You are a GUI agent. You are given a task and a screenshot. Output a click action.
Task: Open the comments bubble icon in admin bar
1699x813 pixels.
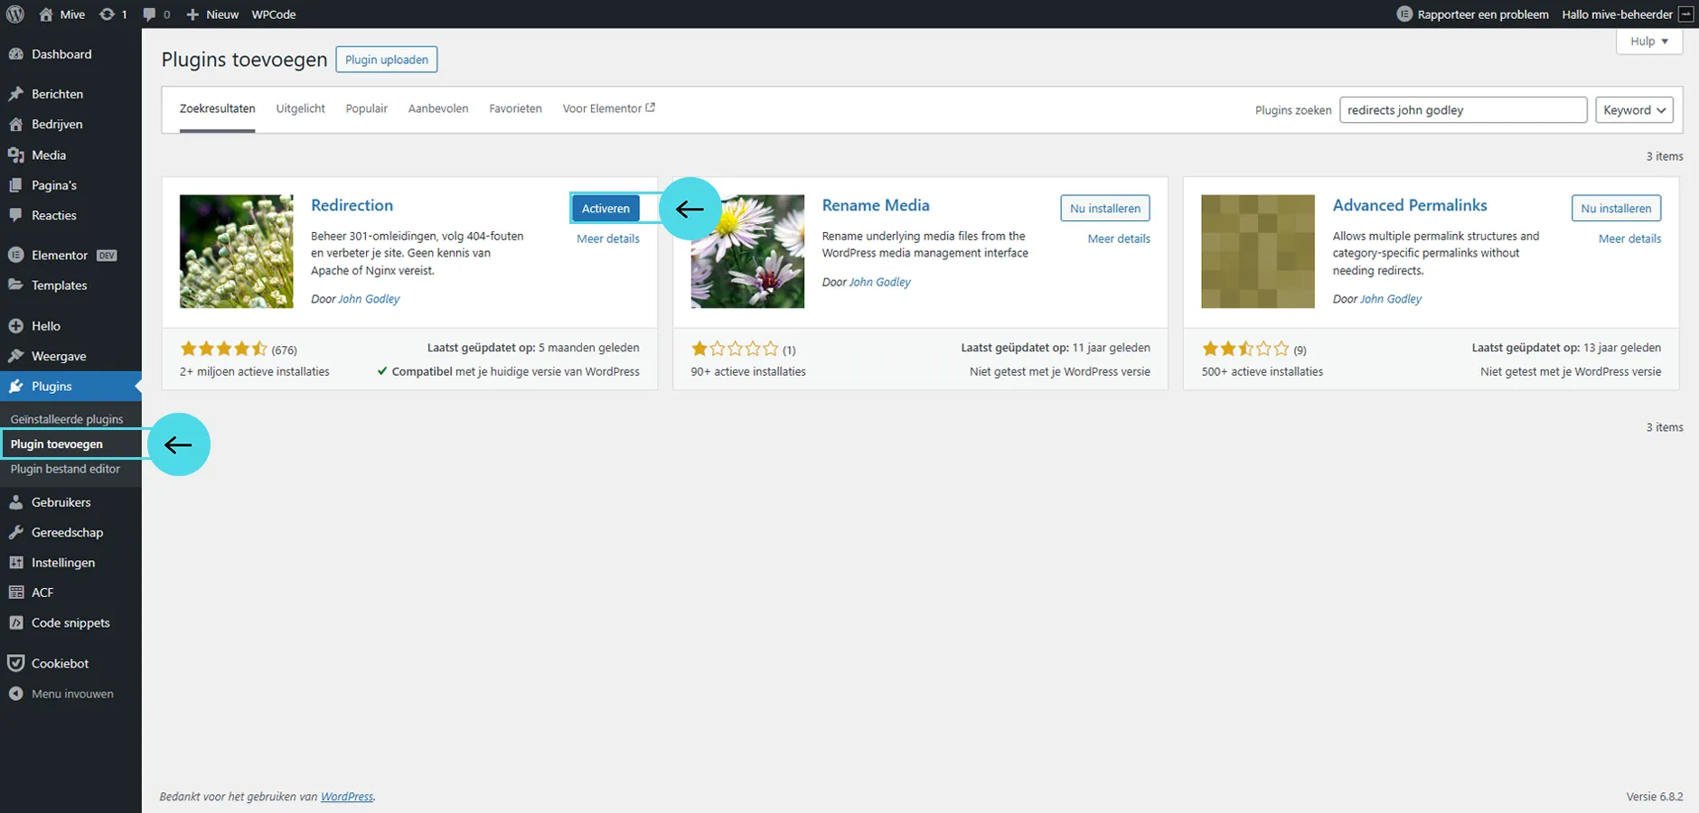[150, 14]
